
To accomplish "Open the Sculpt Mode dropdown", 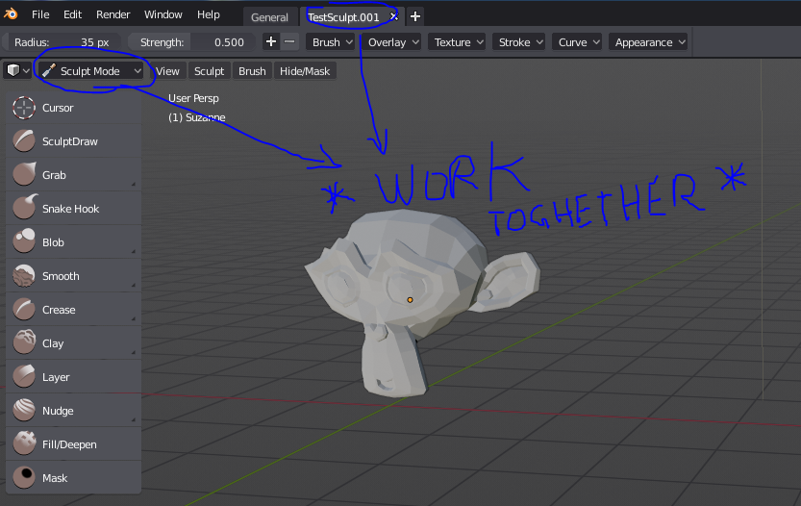I will tap(90, 71).
